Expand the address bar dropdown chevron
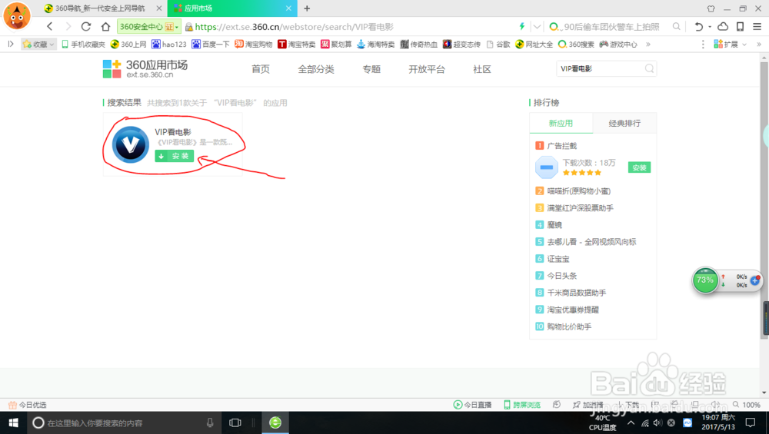Viewport: 769px width, 434px height. [x=537, y=26]
